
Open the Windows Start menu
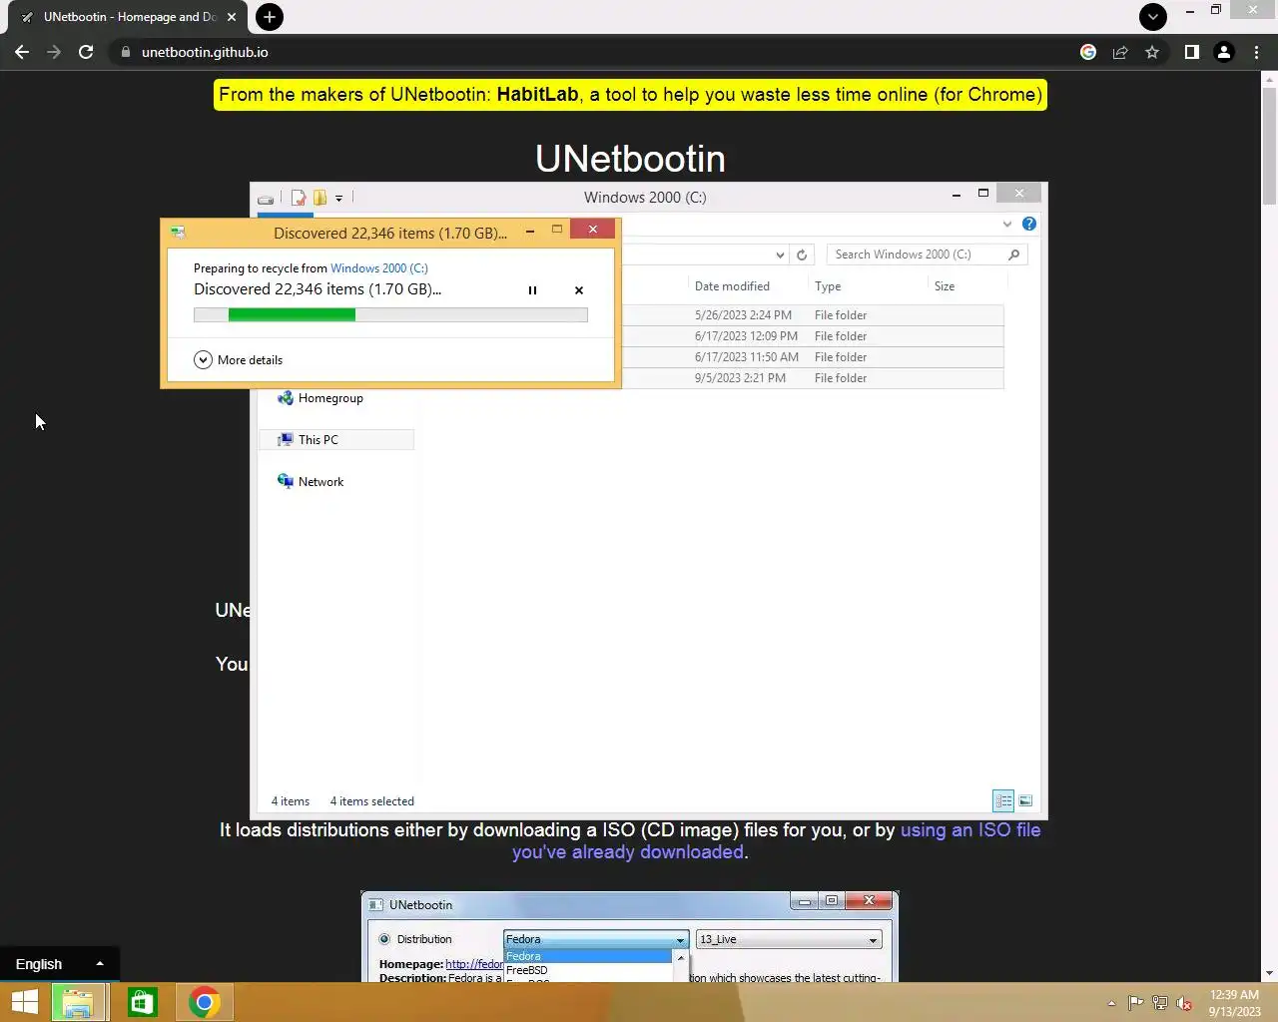24,1002
